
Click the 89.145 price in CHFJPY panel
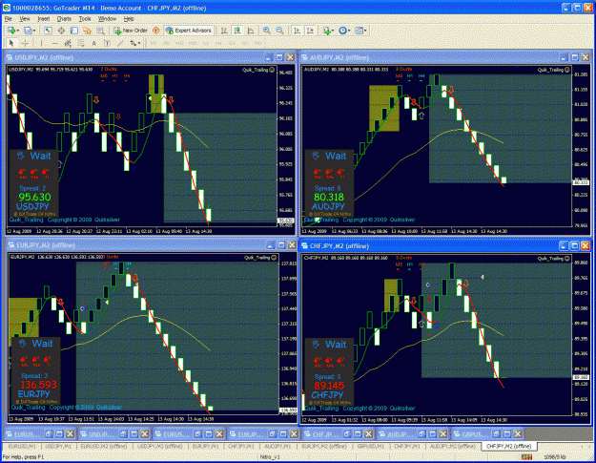[329, 386]
